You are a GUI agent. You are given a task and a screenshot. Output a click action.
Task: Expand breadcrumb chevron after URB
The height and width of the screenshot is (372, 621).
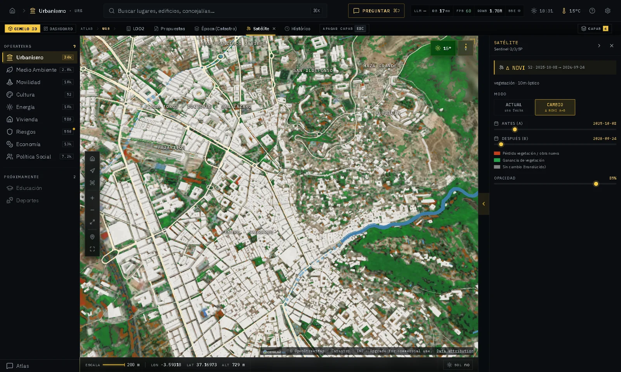(x=115, y=29)
